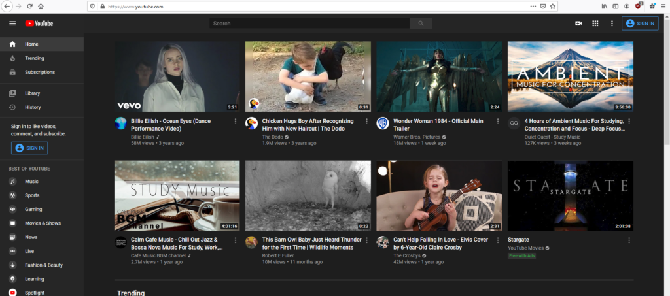Open Warner Bros. Pictures channel avatar
This screenshot has width=670, height=296.
click(x=382, y=123)
